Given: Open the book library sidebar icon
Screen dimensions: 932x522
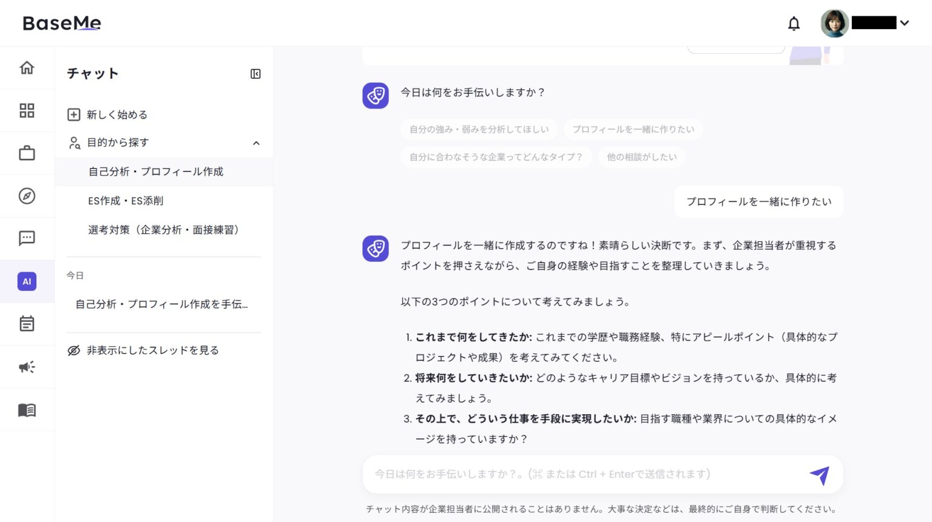Looking at the screenshot, I should 27,409.
